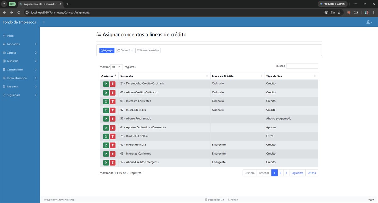Go to pagination page 2

(x=280, y=173)
